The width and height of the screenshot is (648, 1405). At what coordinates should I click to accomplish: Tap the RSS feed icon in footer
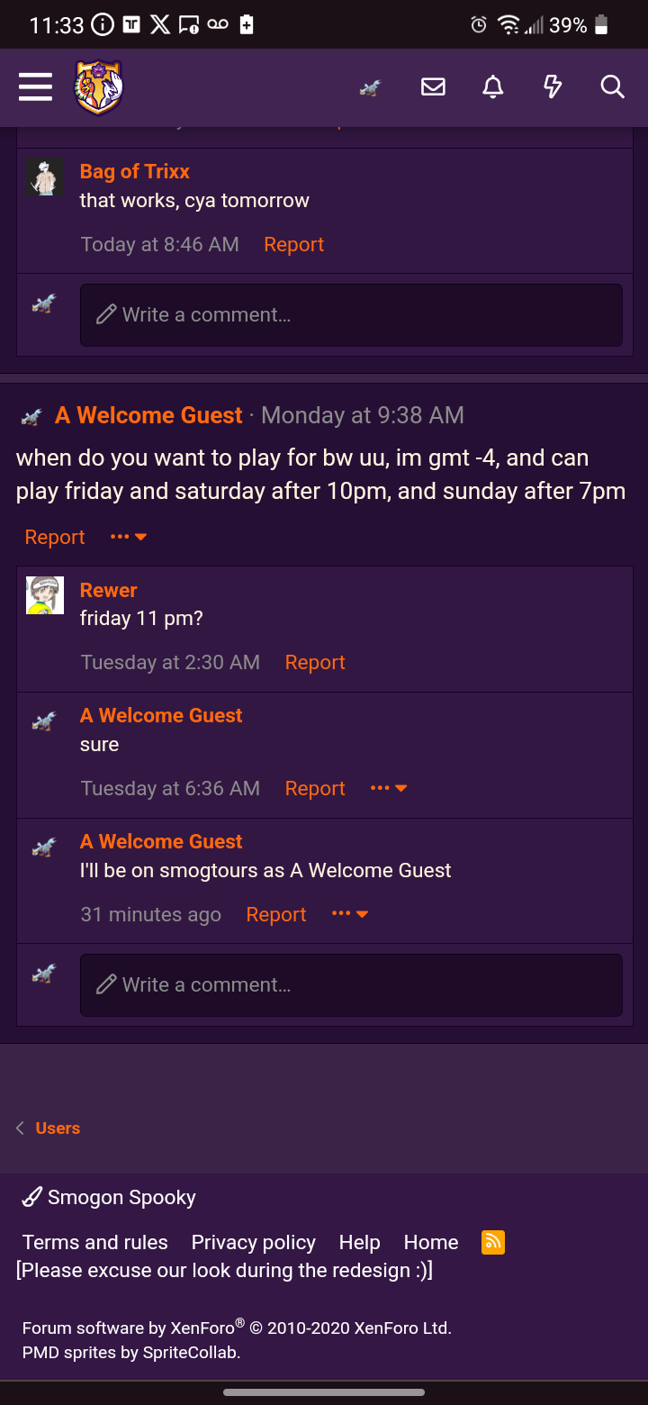coord(493,1242)
